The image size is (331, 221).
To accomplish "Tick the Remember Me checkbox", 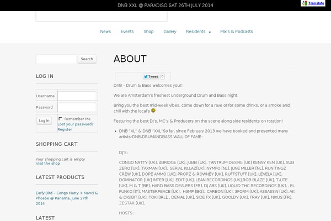I will point(60,119).
